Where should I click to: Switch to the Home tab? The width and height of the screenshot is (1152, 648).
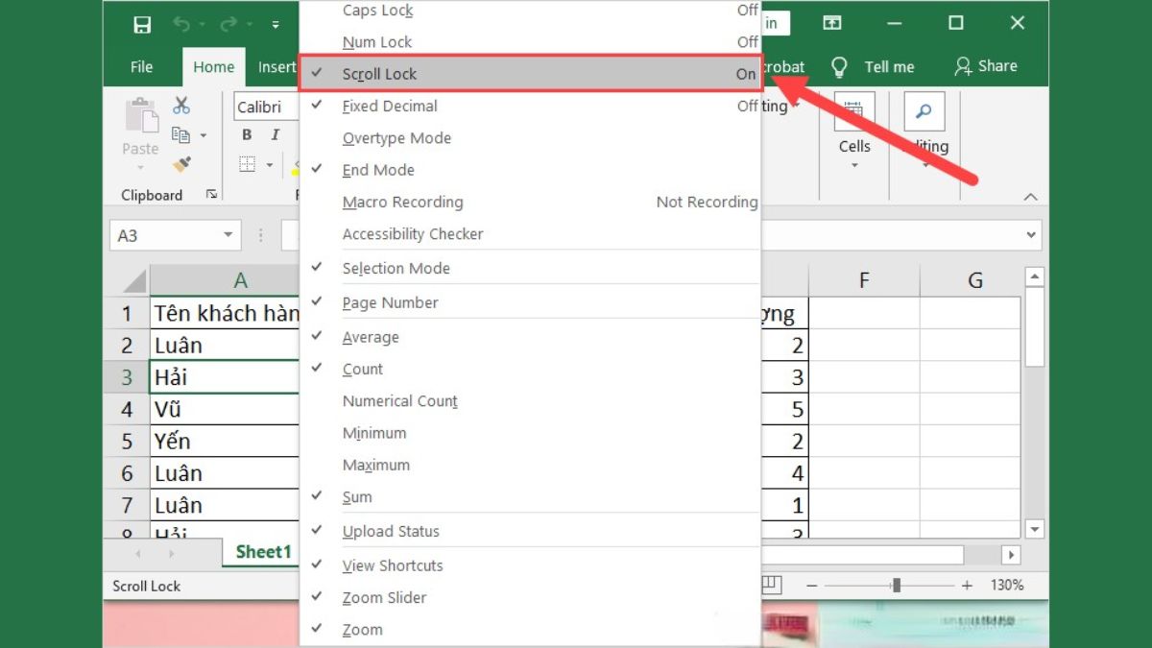pyautogui.click(x=213, y=67)
